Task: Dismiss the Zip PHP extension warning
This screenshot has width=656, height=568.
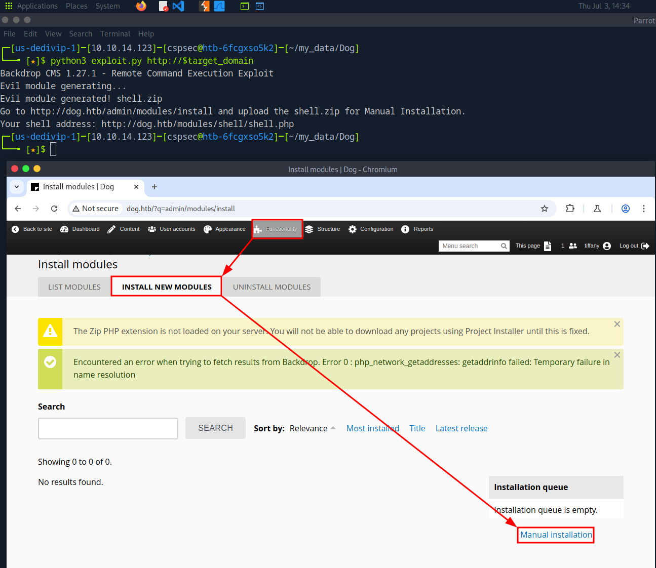Action: [x=617, y=324]
